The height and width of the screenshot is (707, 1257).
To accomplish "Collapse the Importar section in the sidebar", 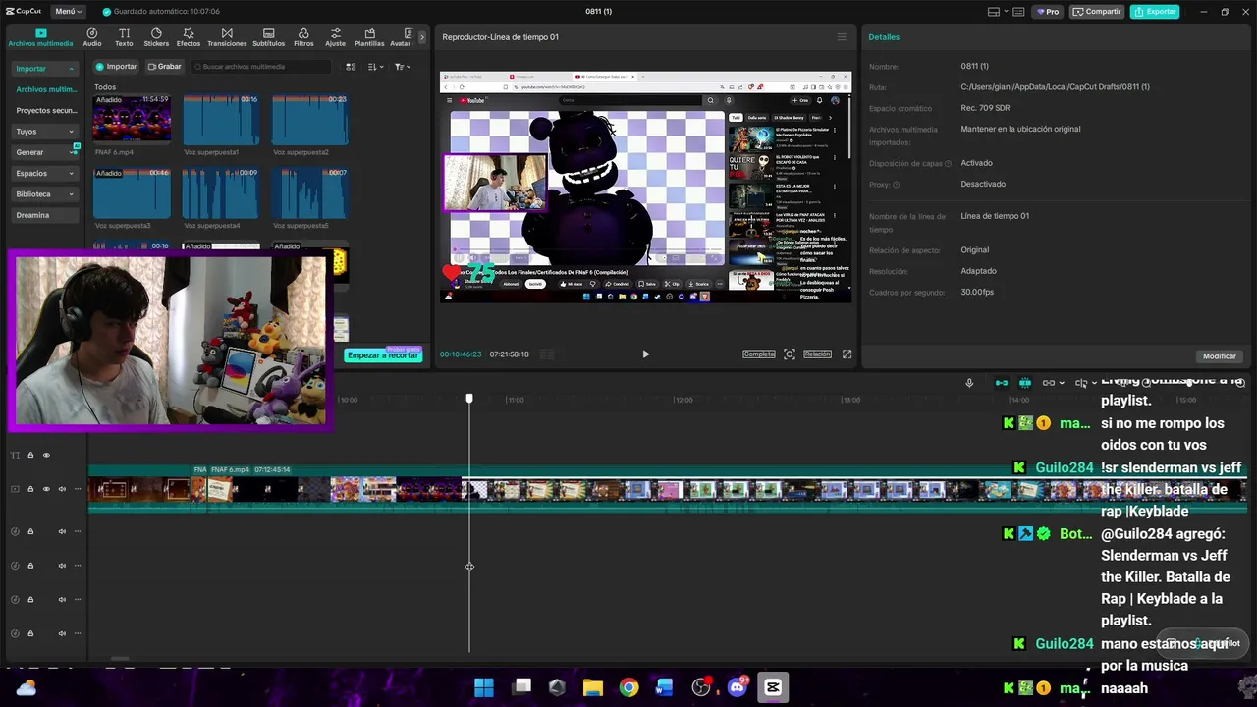I will point(45,69).
